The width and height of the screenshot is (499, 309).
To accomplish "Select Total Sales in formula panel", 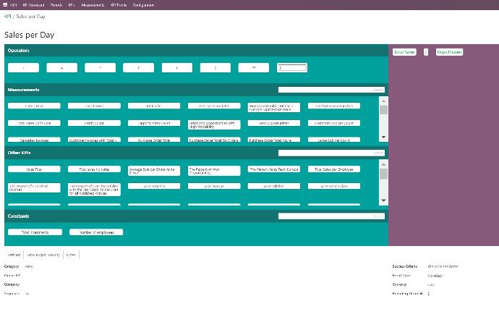I will (404, 52).
